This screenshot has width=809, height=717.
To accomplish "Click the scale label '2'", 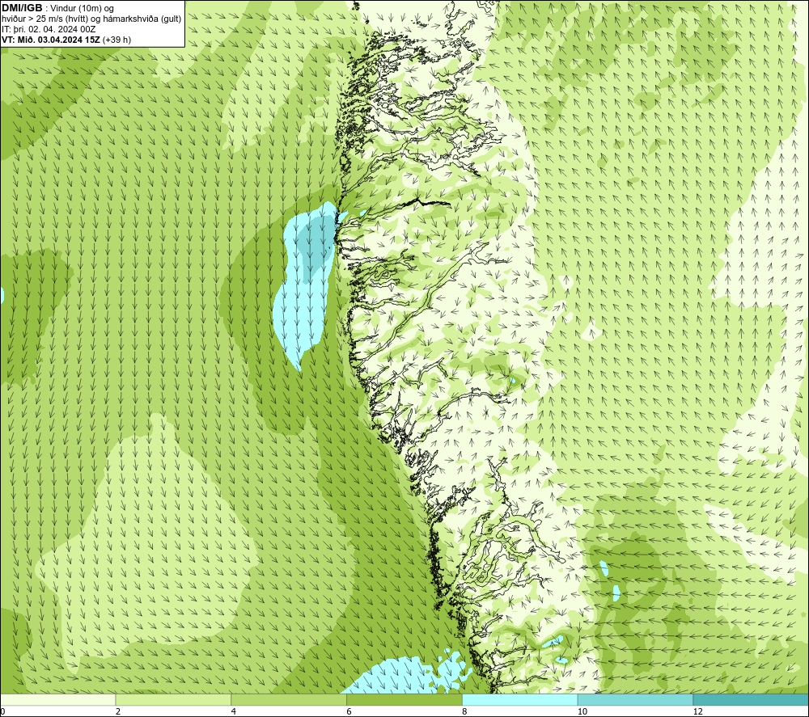I will click(x=118, y=711).
